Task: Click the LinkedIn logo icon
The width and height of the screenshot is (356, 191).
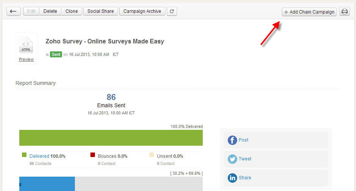Action: [x=232, y=178]
